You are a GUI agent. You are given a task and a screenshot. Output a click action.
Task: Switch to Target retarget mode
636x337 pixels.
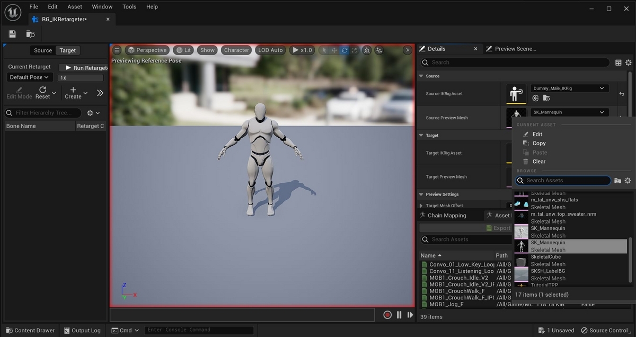(x=67, y=50)
